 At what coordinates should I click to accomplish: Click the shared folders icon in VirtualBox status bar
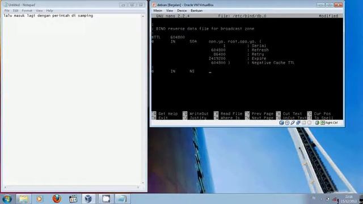pyautogui.click(x=304, y=123)
